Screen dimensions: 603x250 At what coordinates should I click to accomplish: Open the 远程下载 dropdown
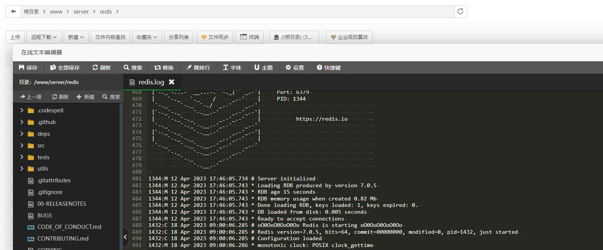(x=44, y=37)
